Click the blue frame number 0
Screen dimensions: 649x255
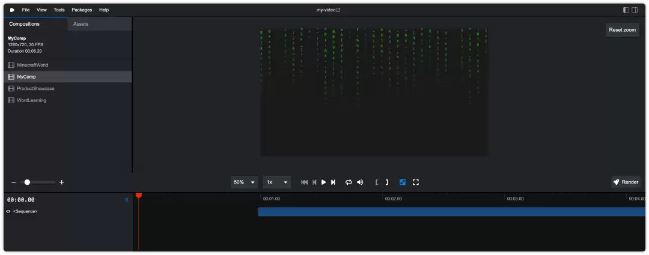tap(127, 200)
